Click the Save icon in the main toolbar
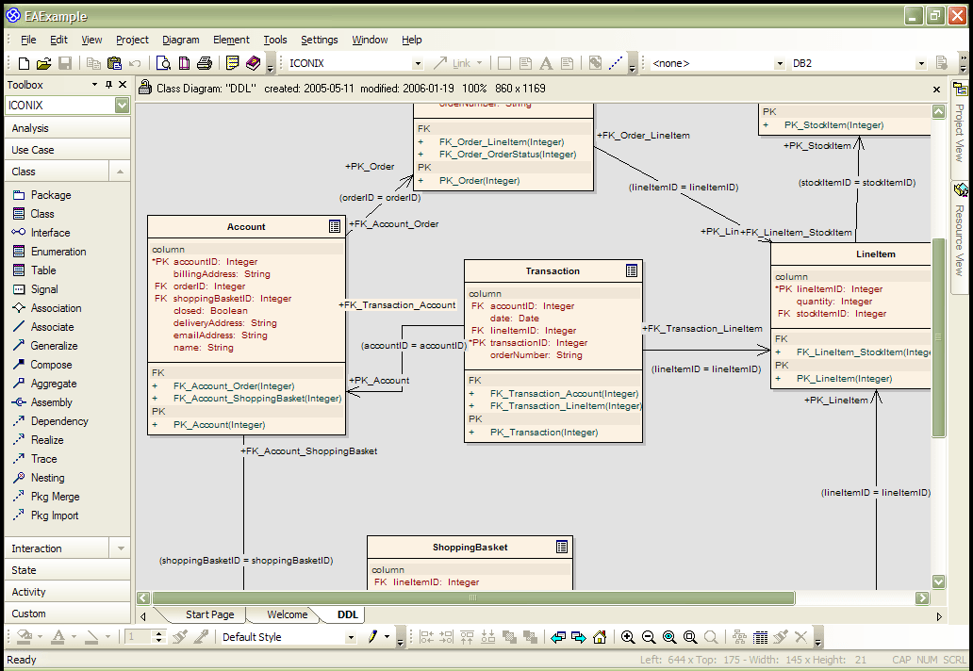Image resolution: width=973 pixels, height=671 pixels. 65,63
